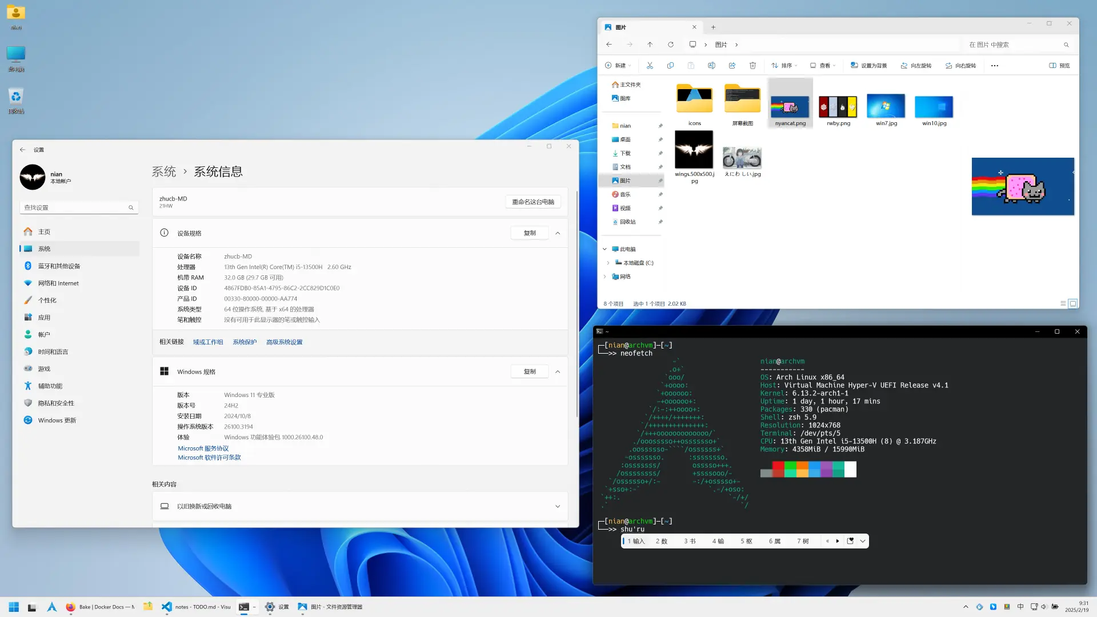The image size is (1097, 617).
Task: Toggle the 预览 preview pane button
Action: click(x=1059, y=66)
